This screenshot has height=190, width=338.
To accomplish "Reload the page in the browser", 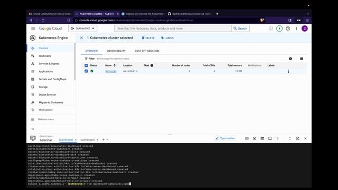I will click(x=43, y=20).
